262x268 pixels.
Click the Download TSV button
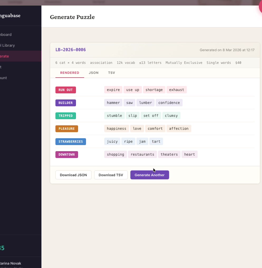[111, 175]
